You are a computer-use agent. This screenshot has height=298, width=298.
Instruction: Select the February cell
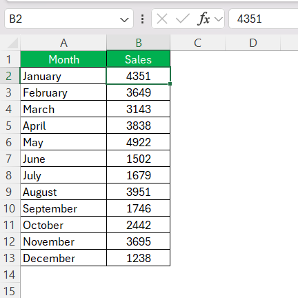(x=63, y=92)
